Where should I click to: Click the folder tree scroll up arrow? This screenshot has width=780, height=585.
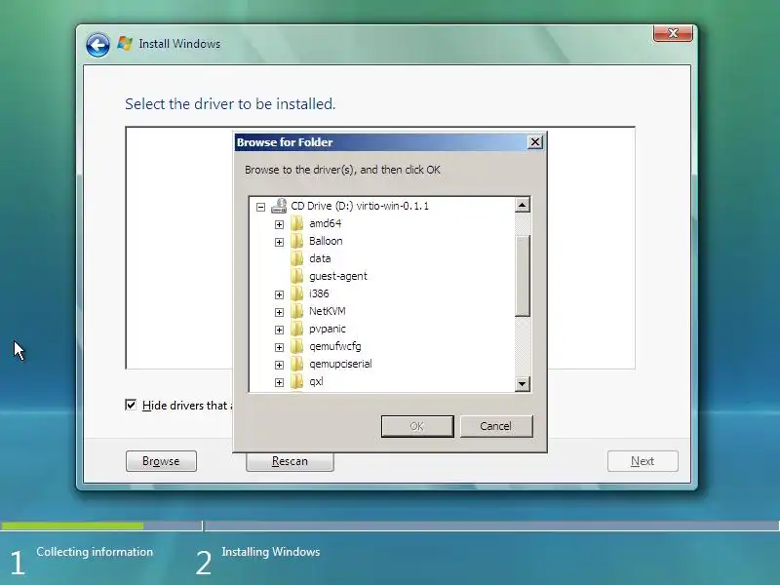(522, 205)
